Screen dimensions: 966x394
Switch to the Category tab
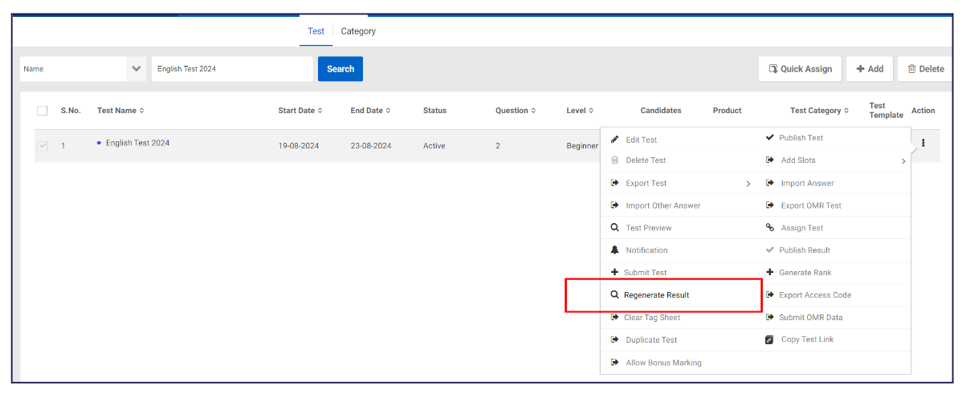pyautogui.click(x=358, y=31)
